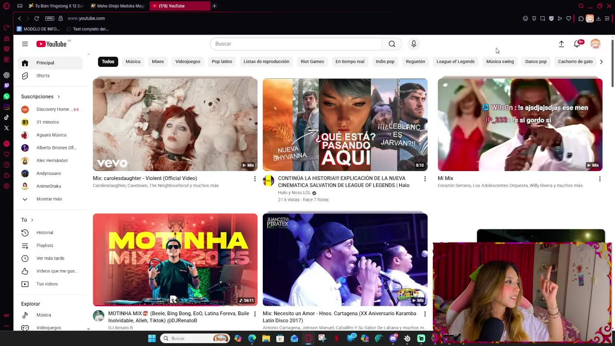Show more filter chips with right arrow
The height and width of the screenshot is (346, 615).
click(x=601, y=62)
